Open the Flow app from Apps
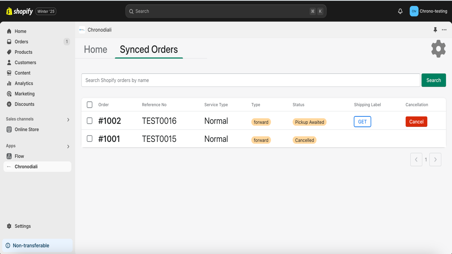The width and height of the screenshot is (452, 254). 19,156
